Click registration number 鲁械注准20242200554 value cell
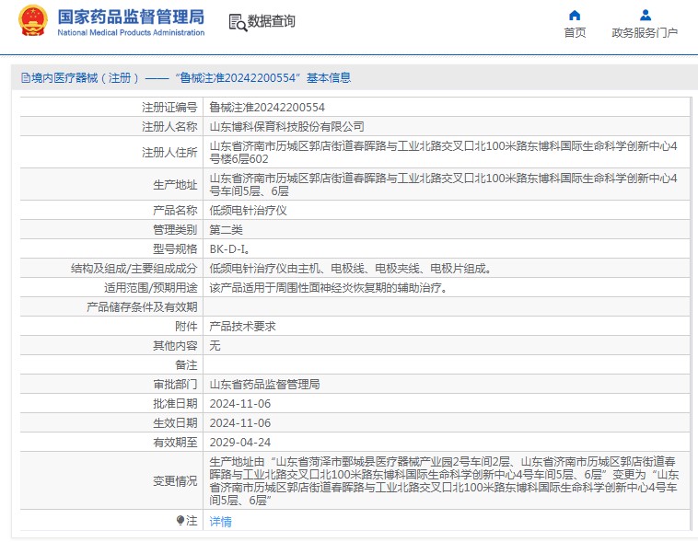The width and height of the screenshot is (698, 542). (267, 108)
